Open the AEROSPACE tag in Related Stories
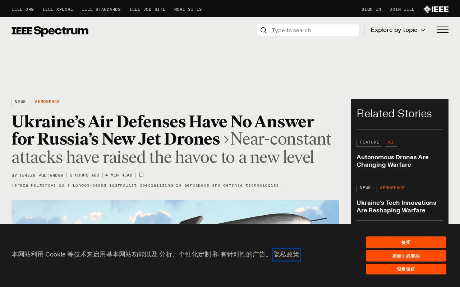The width and height of the screenshot is (460, 287). click(x=392, y=188)
